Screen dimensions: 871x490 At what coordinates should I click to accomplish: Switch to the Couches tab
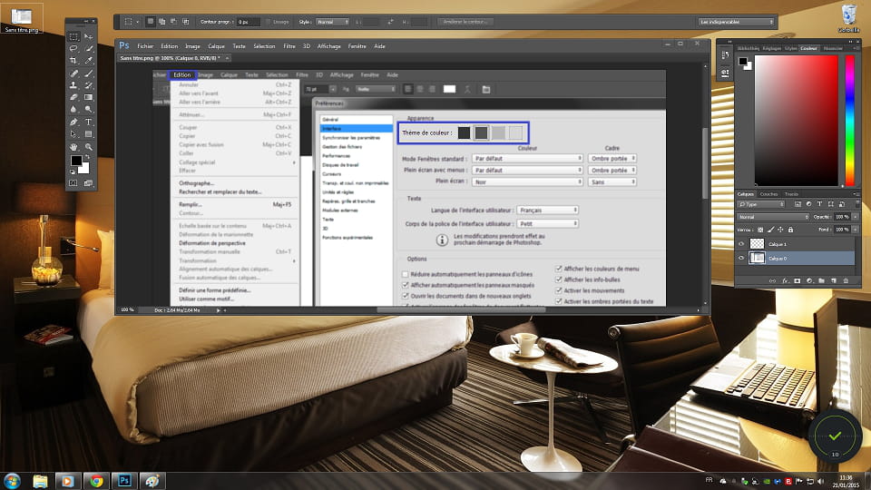click(768, 194)
